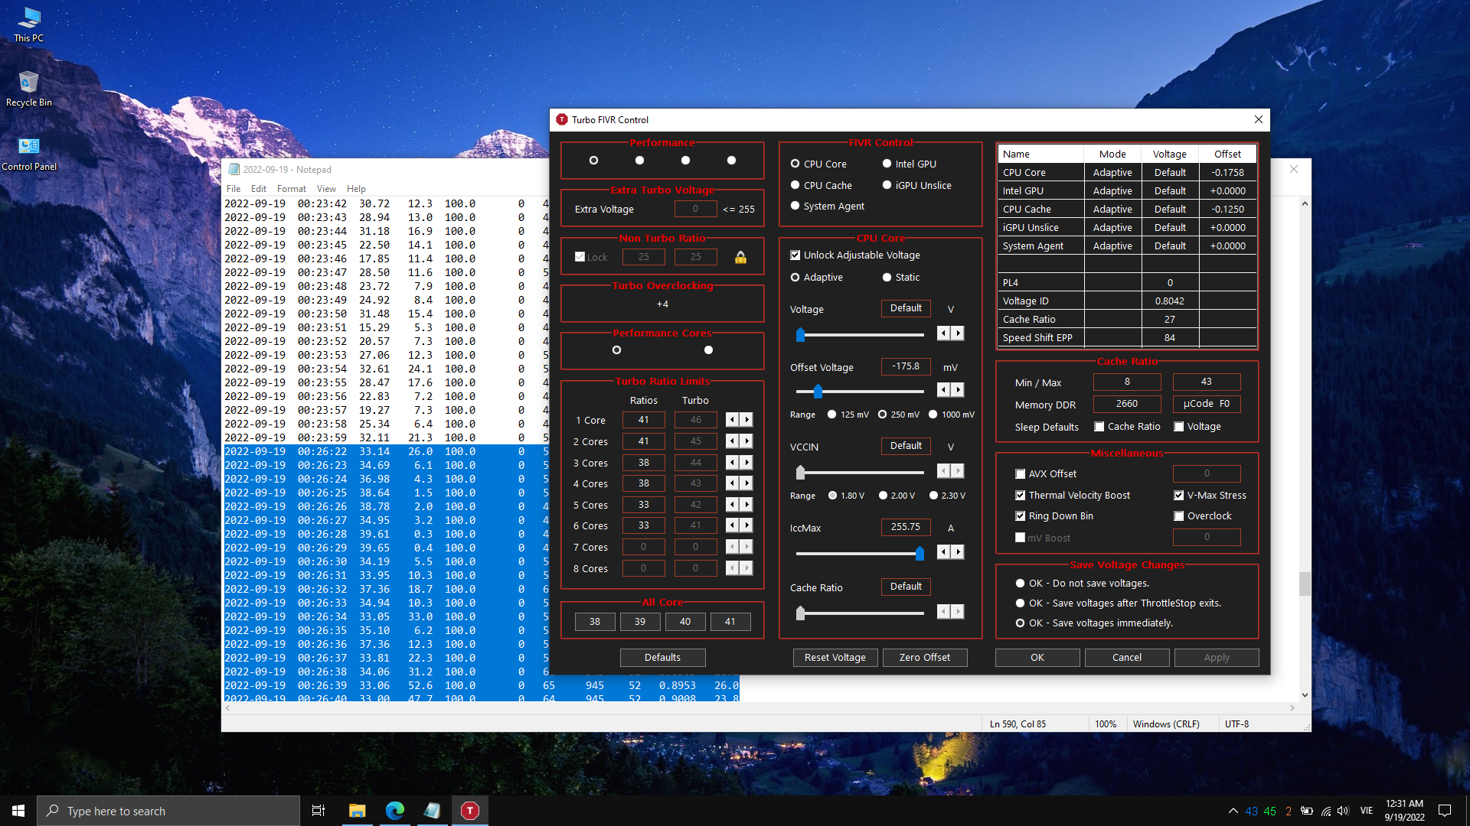
Task: Click 1 Core ratio field
Action: click(x=643, y=420)
